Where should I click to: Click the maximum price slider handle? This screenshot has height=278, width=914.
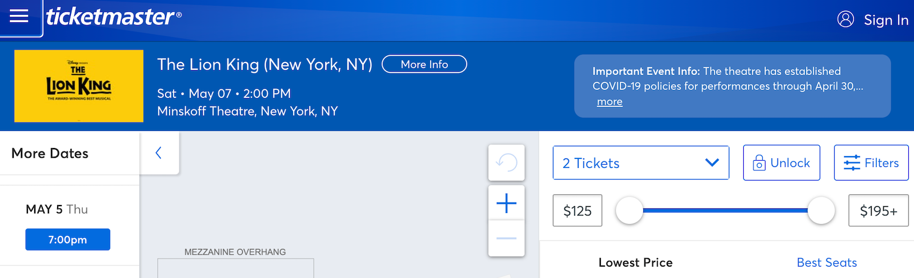tap(821, 210)
